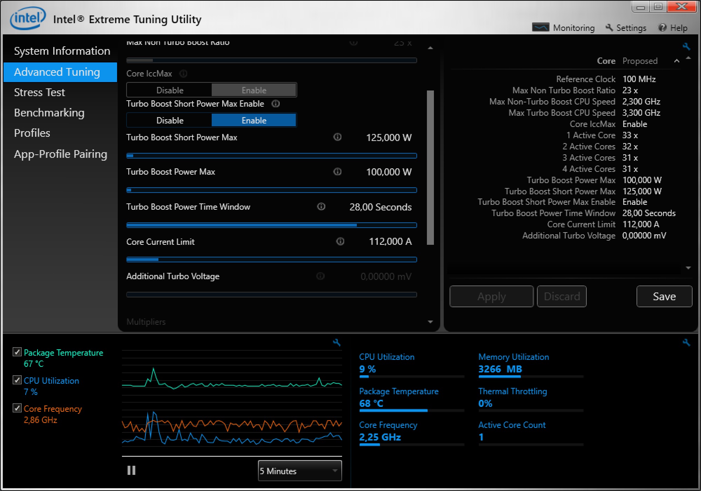
Task: Click the Package Temperature 68 °C tile
Action: (x=411, y=399)
